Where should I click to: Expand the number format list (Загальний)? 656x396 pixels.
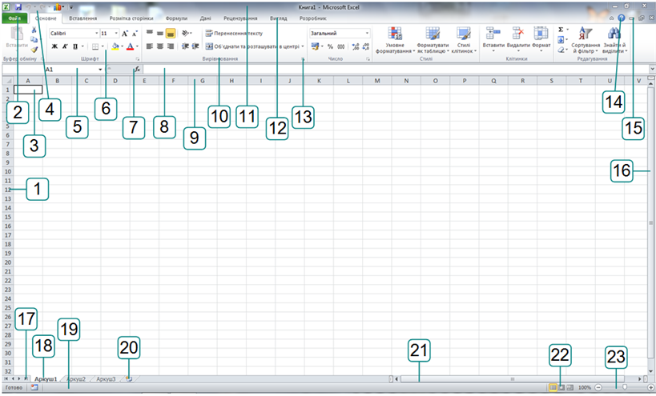click(368, 34)
